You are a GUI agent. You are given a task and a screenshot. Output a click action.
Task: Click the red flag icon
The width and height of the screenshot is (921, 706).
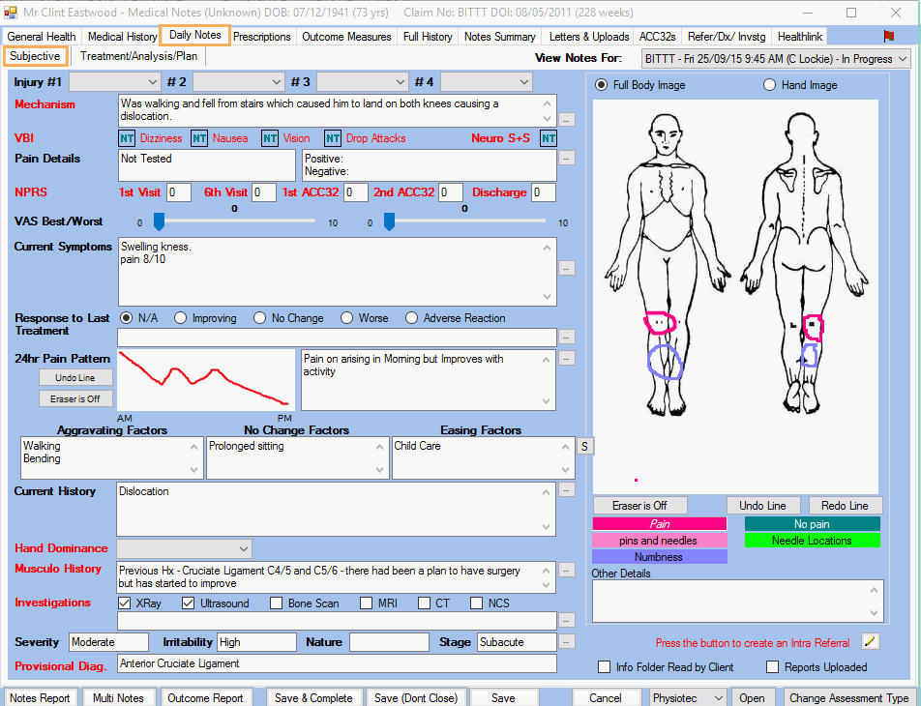[888, 36]
